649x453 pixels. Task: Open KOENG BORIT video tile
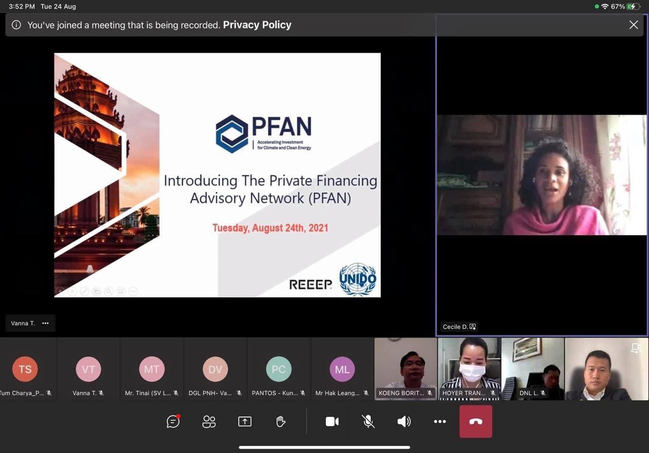pos(406,369)
